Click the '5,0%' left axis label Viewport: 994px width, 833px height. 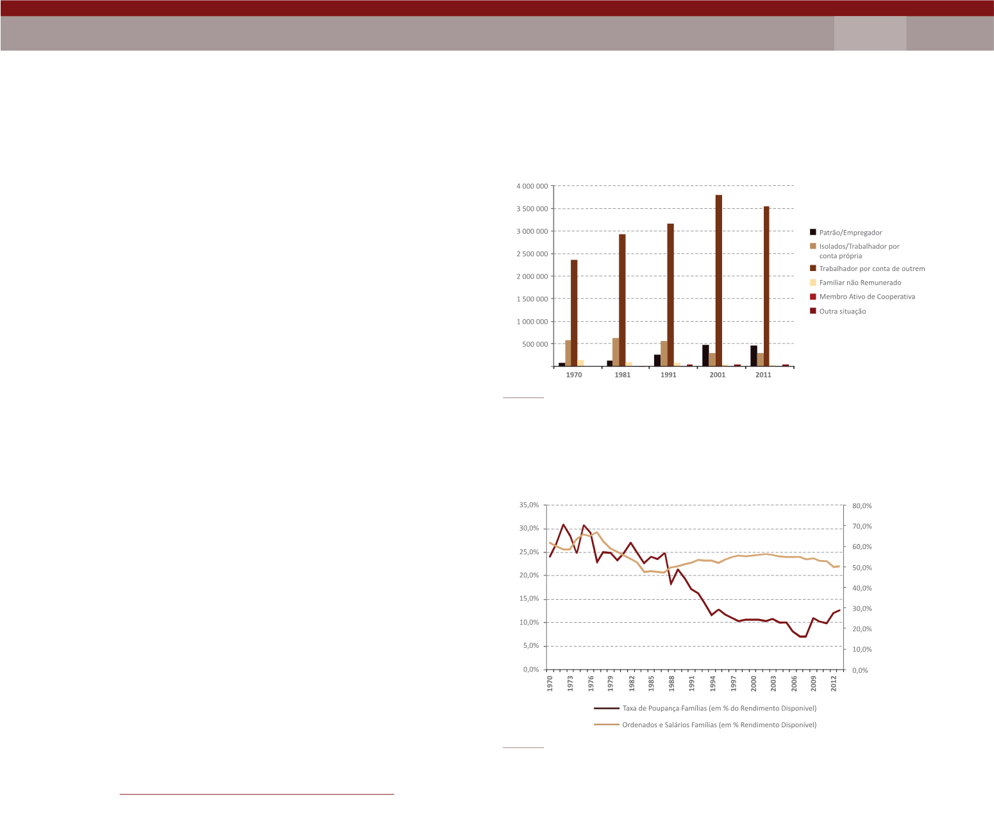point(531,646)
